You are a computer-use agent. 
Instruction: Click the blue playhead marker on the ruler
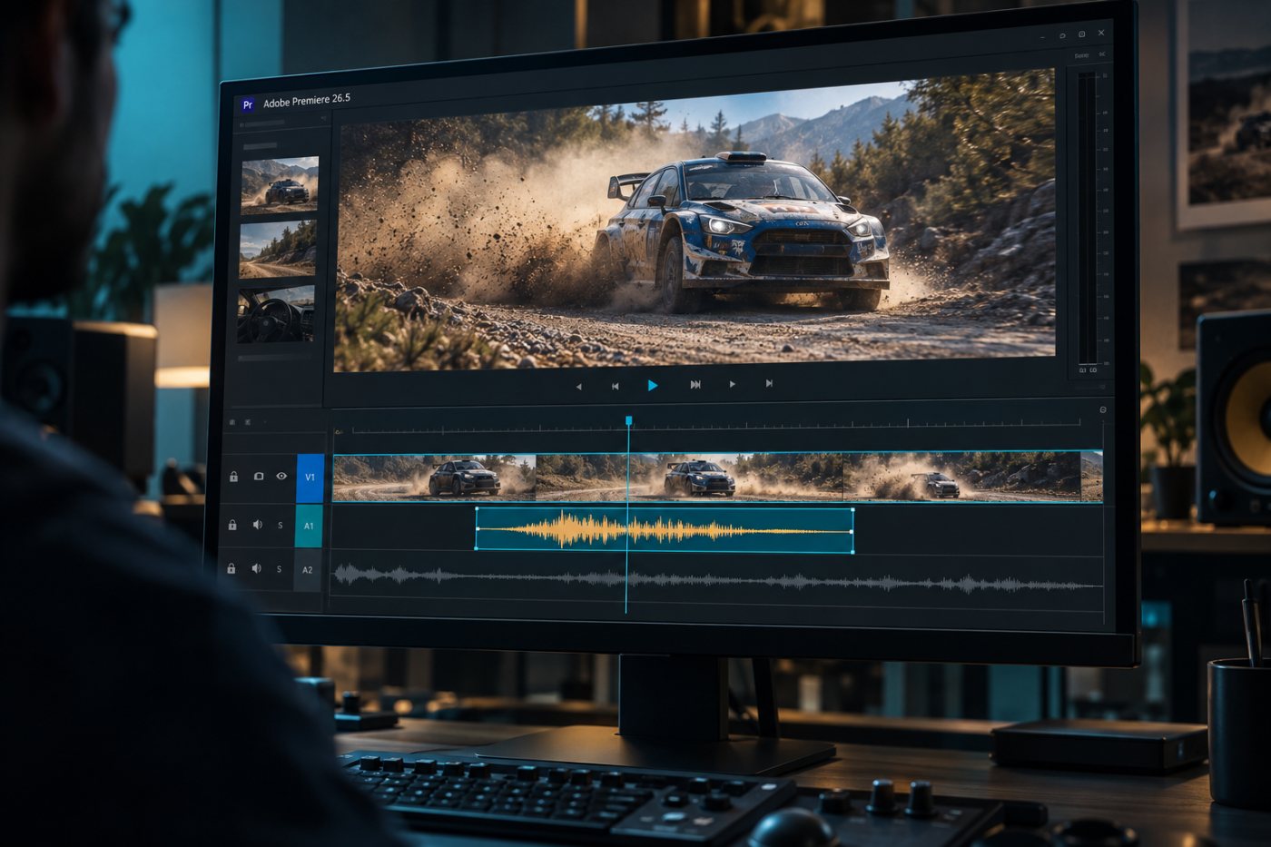coord(628,421)
